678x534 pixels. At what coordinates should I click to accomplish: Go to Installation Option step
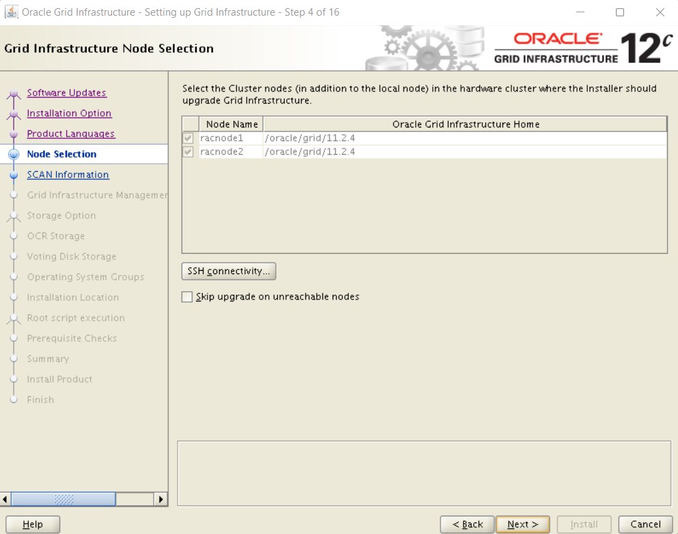[x=69, y=113]
